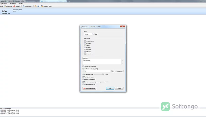Play the Guitar sound preview
Viewport: 206px width, 117px height.
(113, 71)
